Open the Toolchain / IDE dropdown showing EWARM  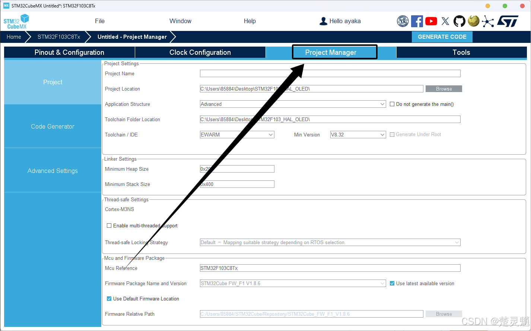[x=237, y=135]
